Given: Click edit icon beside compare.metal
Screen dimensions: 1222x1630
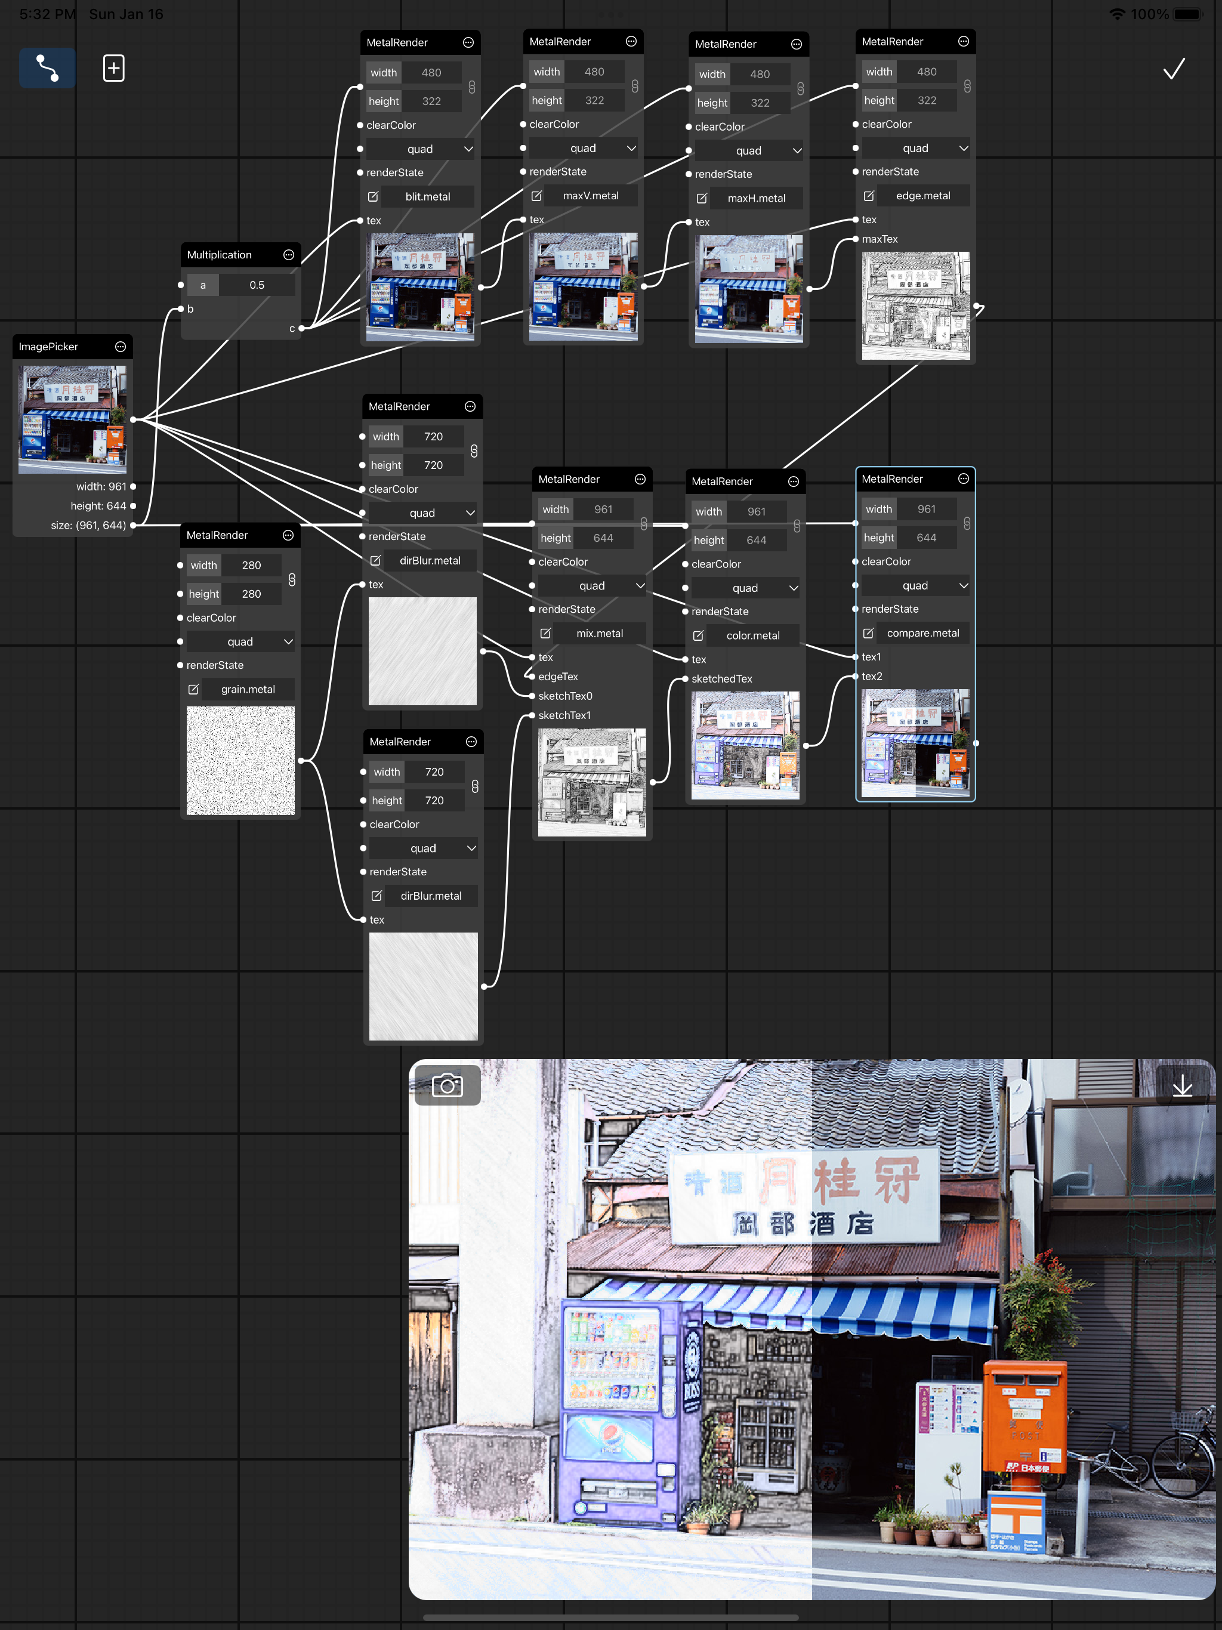Looking at the screenshot, I should coord(868,633).
